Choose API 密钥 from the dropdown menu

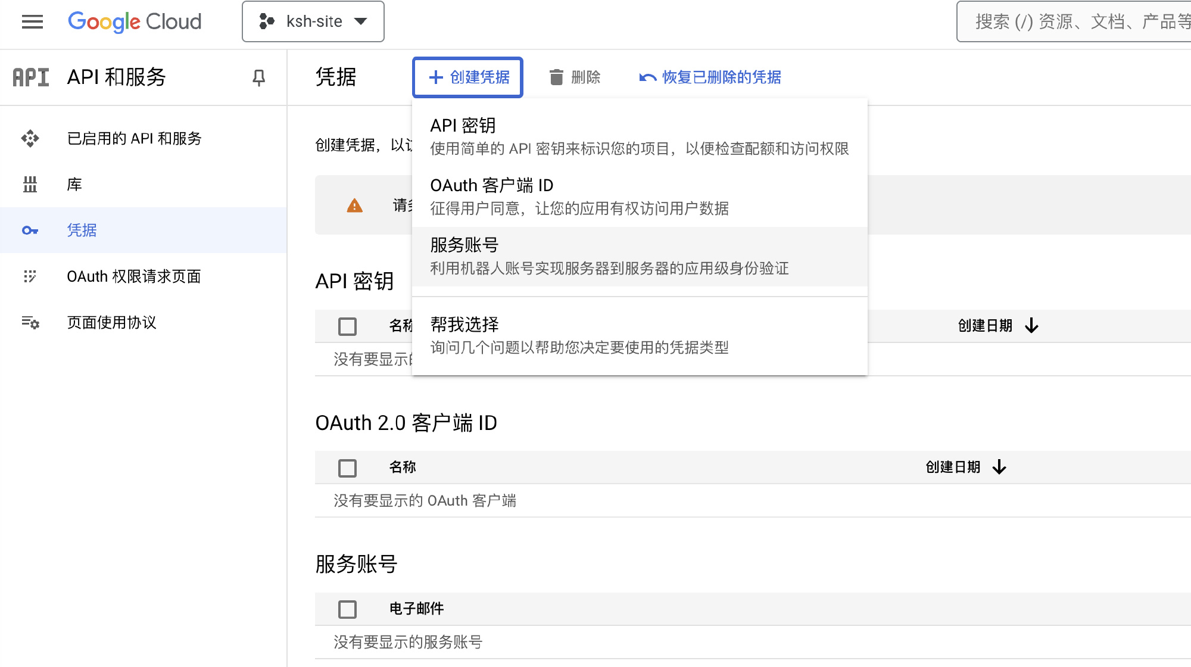[x=640, y=137]
